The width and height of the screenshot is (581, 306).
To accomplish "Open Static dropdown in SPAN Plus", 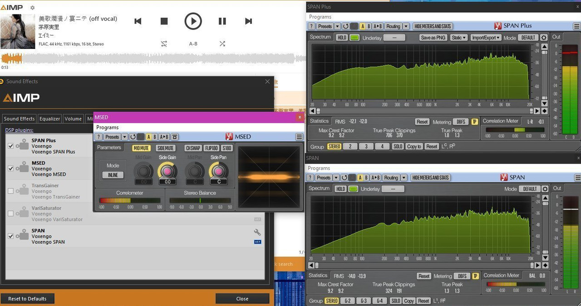I will tap(458, 38).
